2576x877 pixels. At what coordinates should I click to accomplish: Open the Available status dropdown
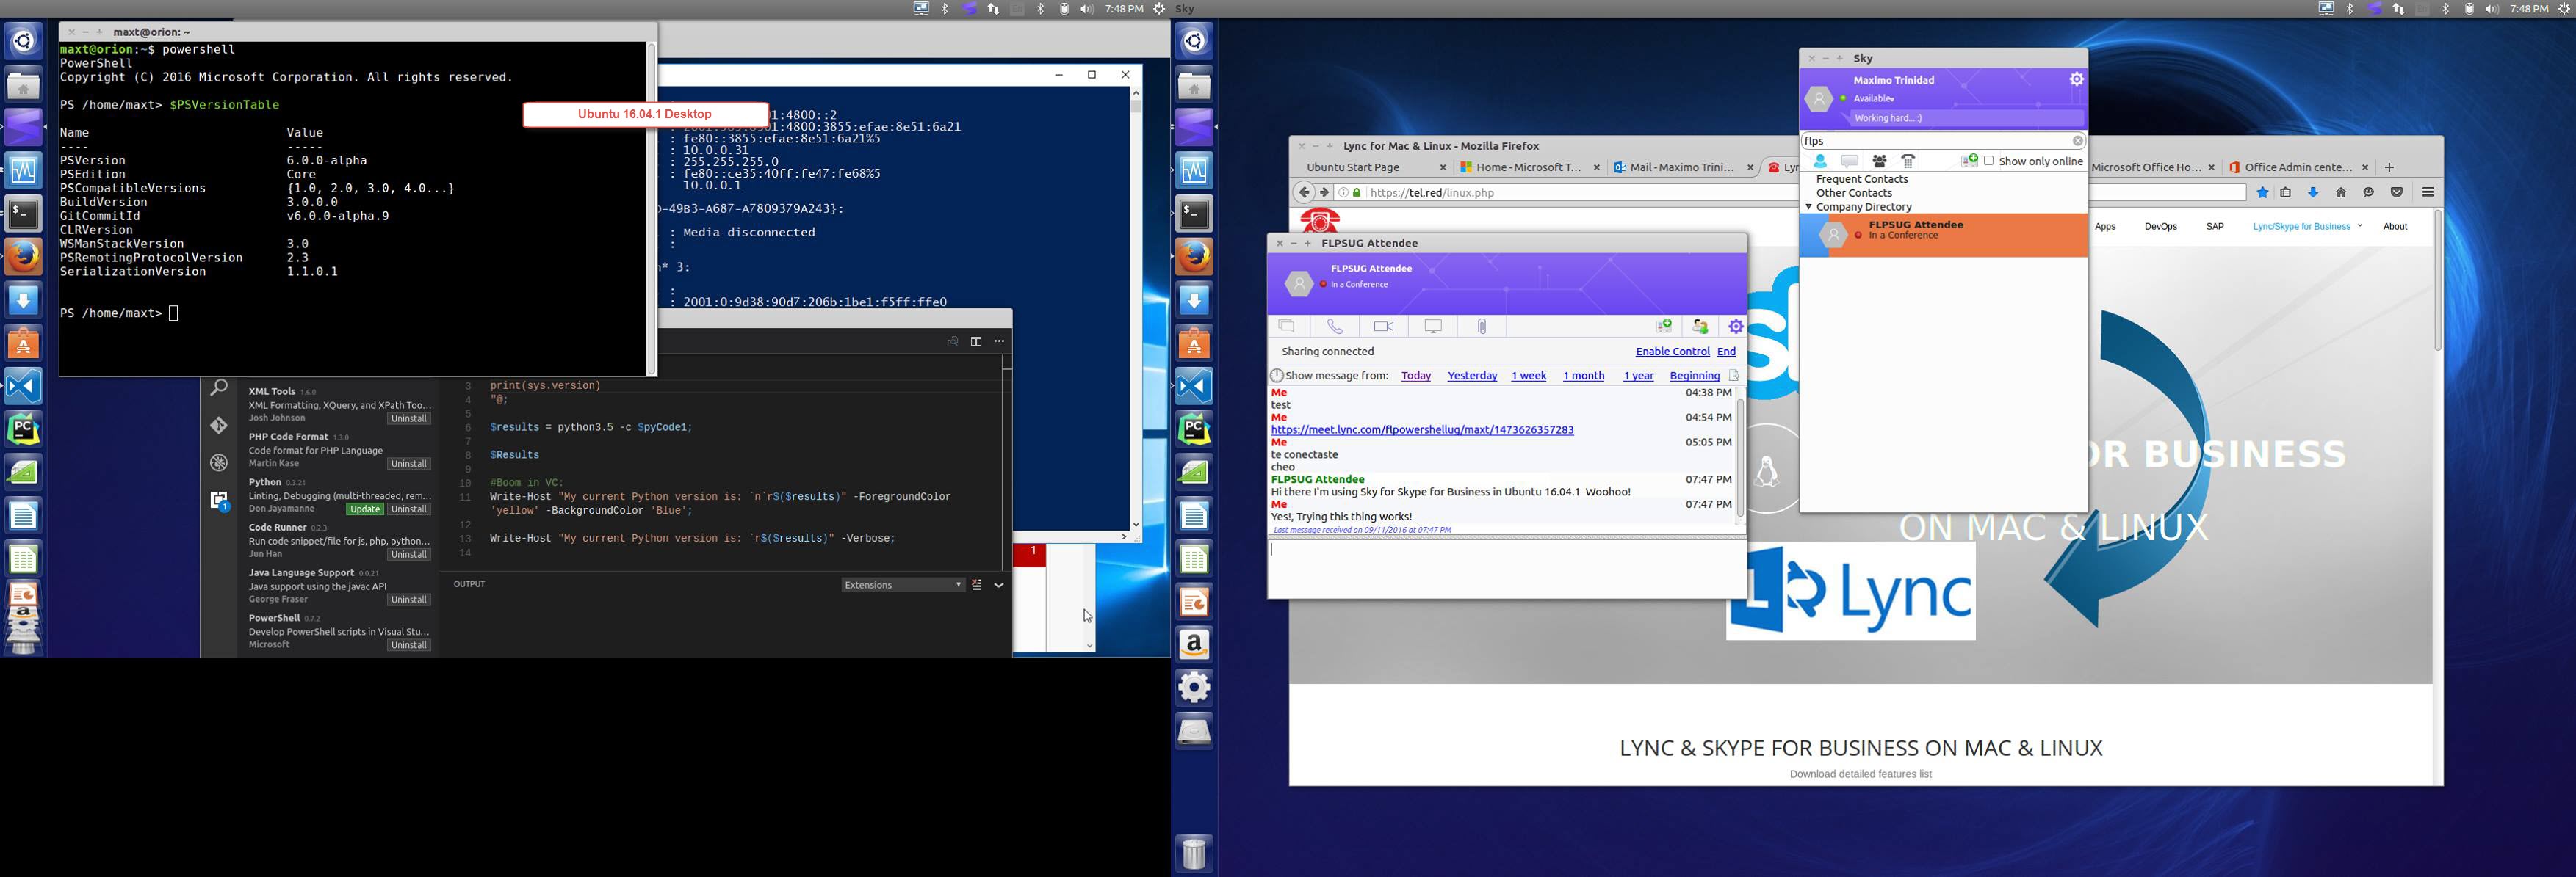coord(1873,98)
